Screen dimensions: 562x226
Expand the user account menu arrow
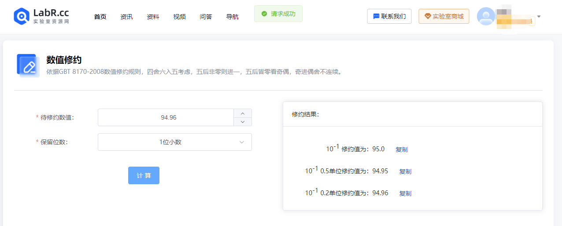click(x=539, y=17)
